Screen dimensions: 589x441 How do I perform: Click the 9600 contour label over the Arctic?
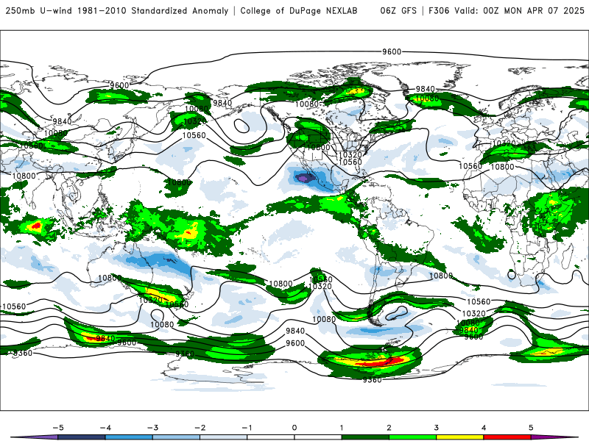coord(392,51)
